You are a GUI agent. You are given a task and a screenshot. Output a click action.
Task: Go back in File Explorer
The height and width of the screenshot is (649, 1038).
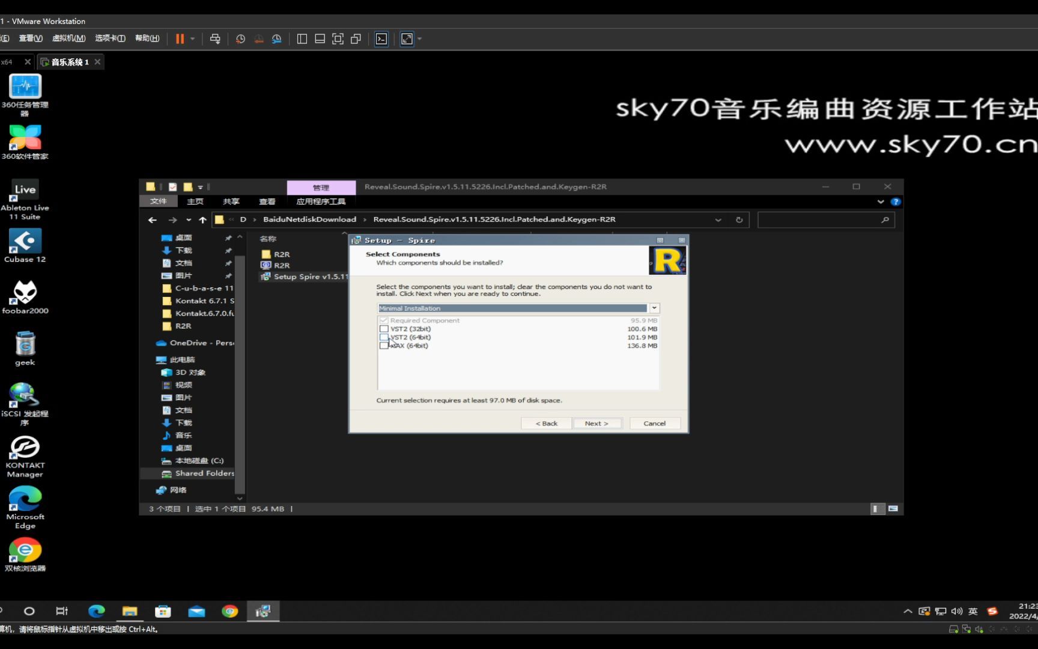tap(152, 220)
